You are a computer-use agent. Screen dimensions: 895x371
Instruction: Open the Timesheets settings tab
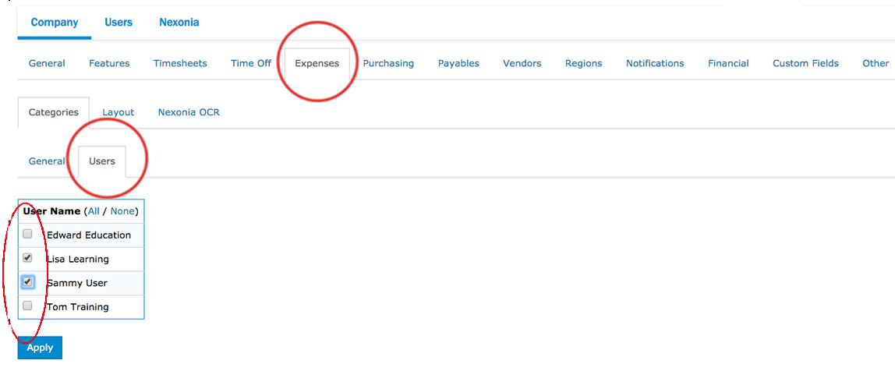[180, 64]
